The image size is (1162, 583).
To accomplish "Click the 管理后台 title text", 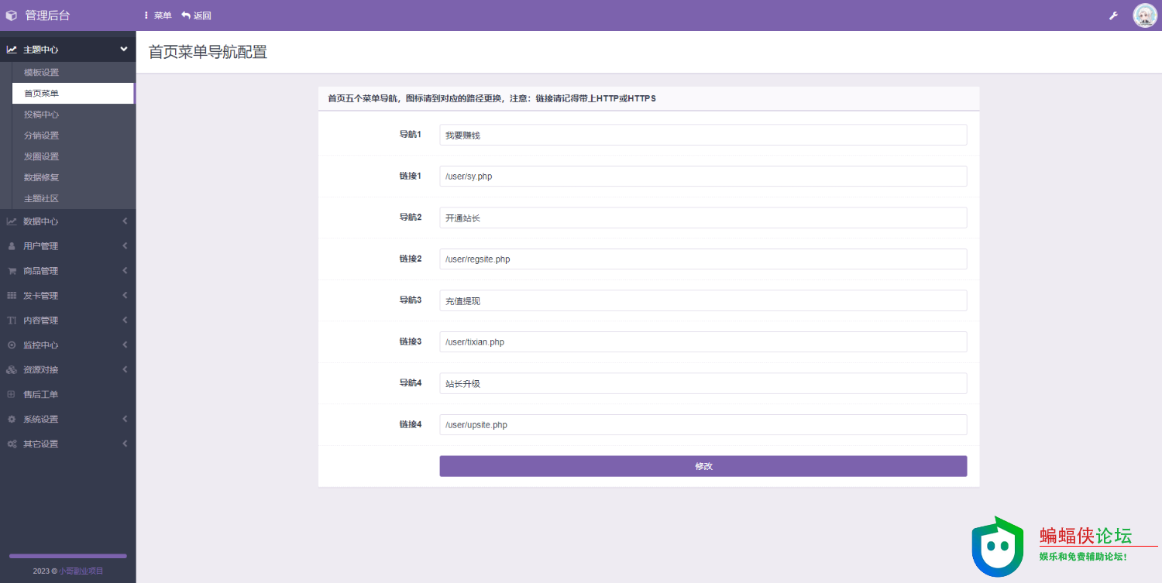I will (47, 15).
